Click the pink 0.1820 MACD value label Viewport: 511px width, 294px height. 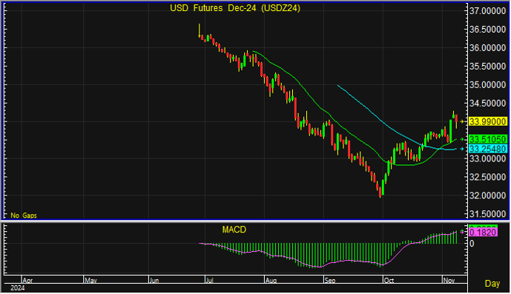click(484, 232)
